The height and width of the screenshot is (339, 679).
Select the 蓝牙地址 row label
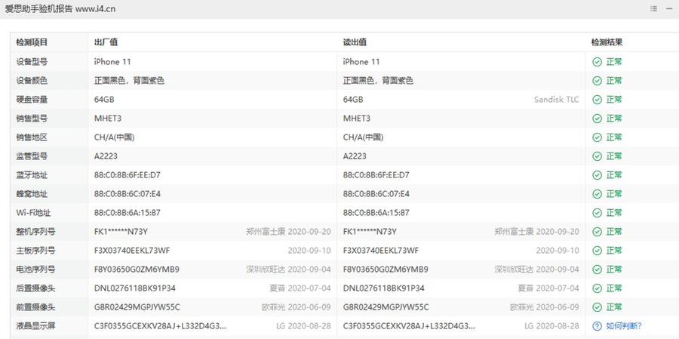coord(32,175)
